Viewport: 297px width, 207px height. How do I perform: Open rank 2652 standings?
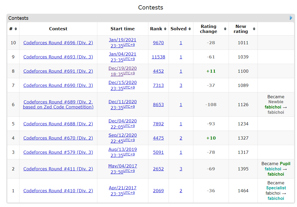(x=158, y=169)
